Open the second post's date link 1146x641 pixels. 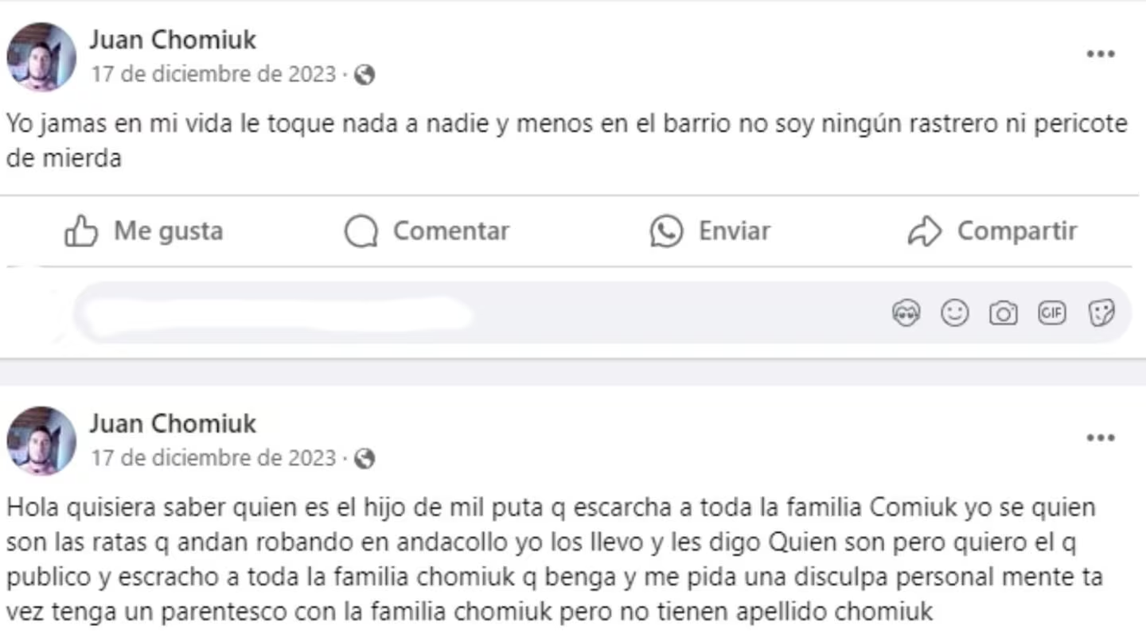point(213,459)
